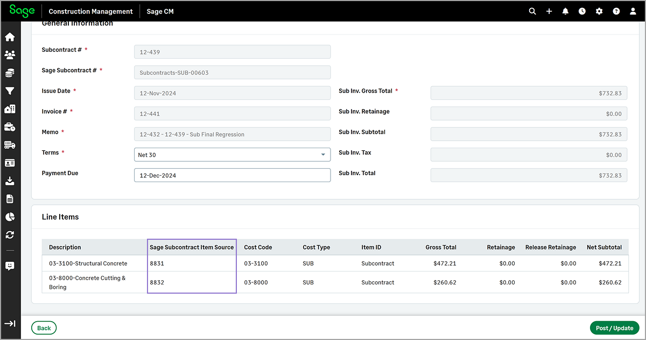Screen dimensions: 646x340
Task: Open the funnel leads icon in sidebar
Action: [x=10, y=91]
